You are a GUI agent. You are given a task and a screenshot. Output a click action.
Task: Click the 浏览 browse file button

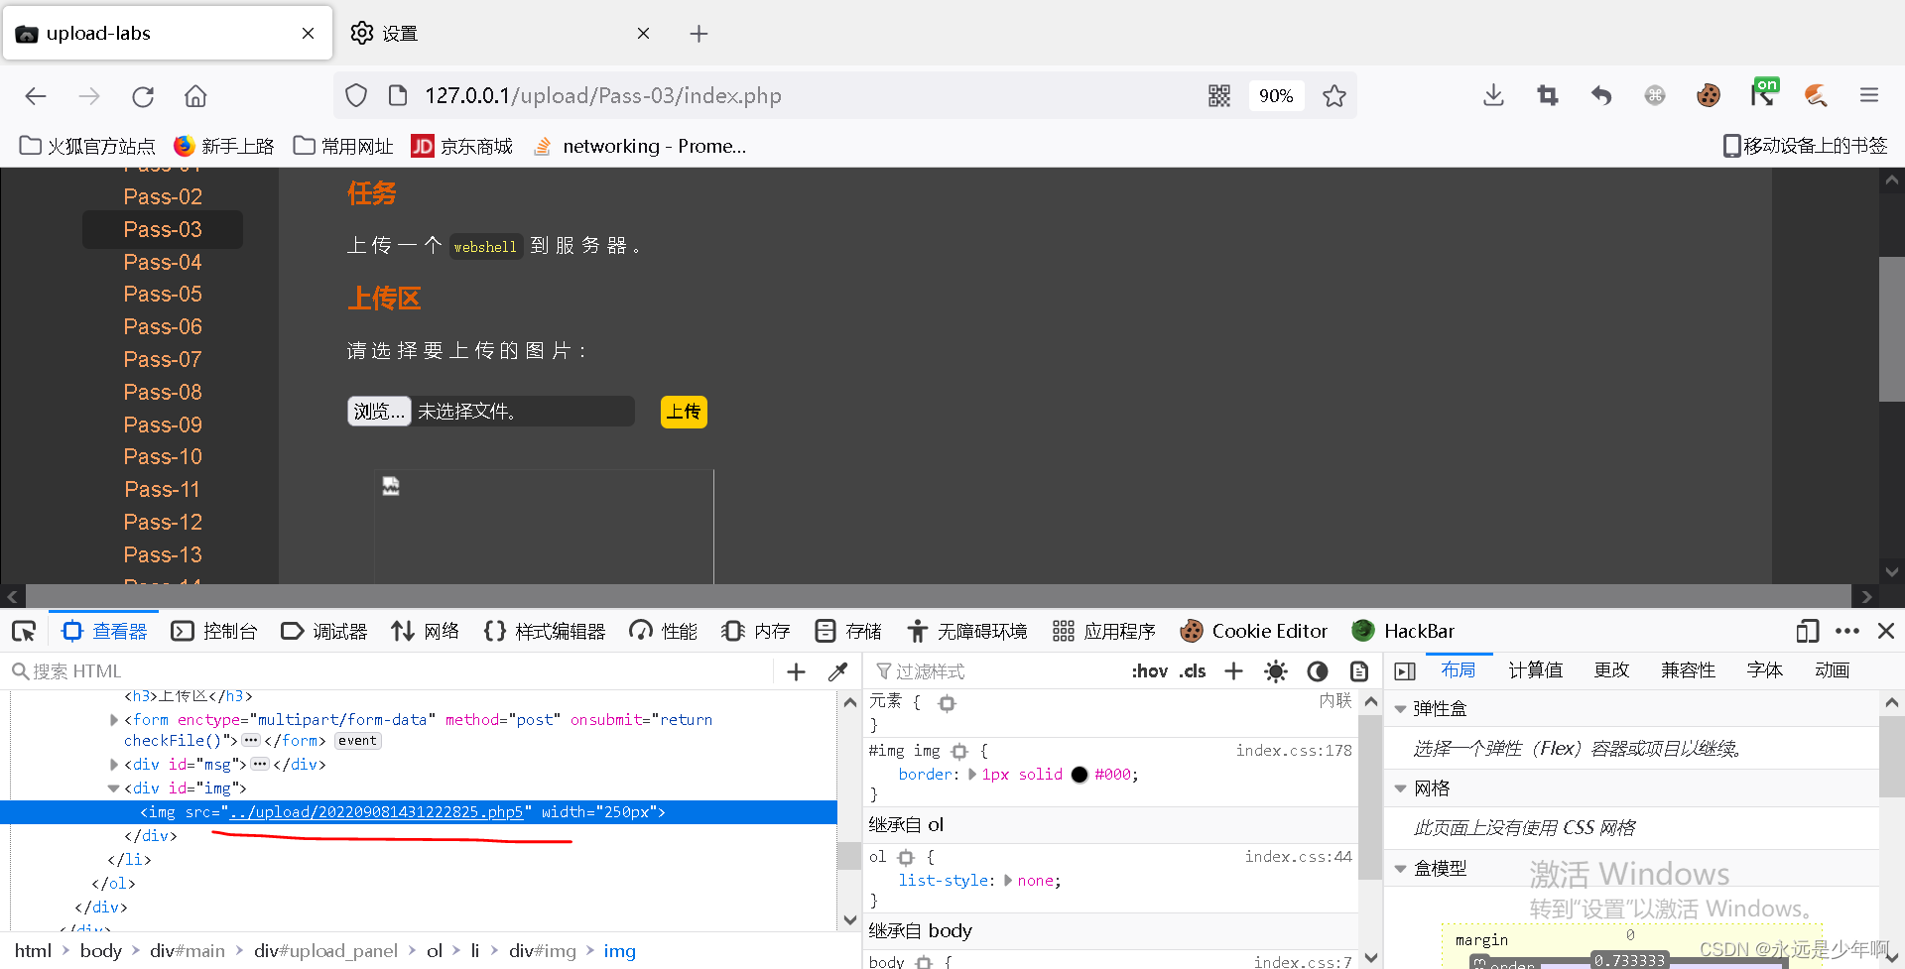coord(379,411)
